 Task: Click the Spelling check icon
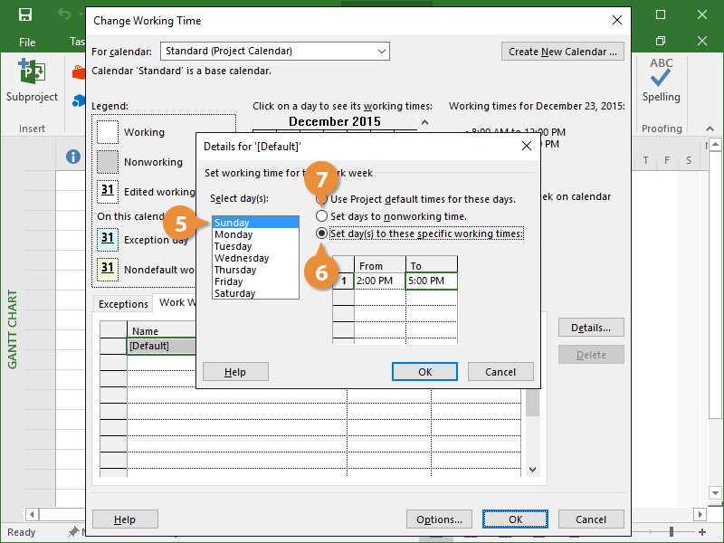coord(661,74)
